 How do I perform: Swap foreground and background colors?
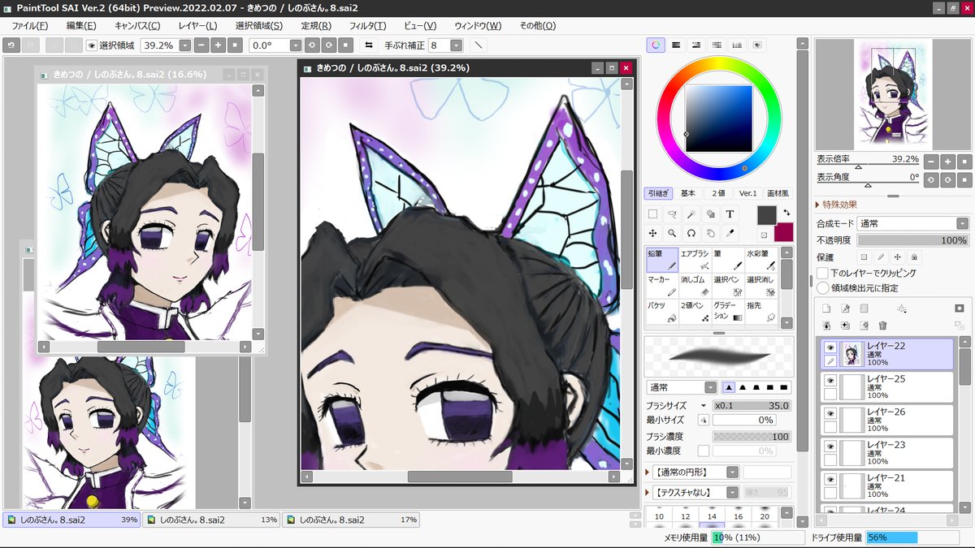(x=786, y=213)
